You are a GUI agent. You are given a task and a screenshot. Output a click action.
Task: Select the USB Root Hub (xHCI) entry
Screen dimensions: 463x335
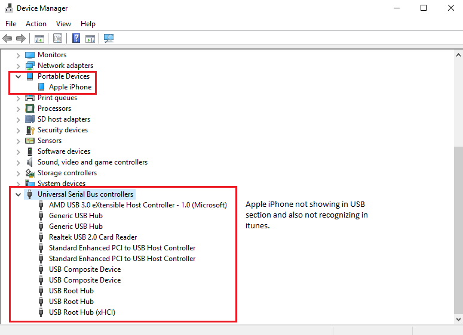click(82, 312)
